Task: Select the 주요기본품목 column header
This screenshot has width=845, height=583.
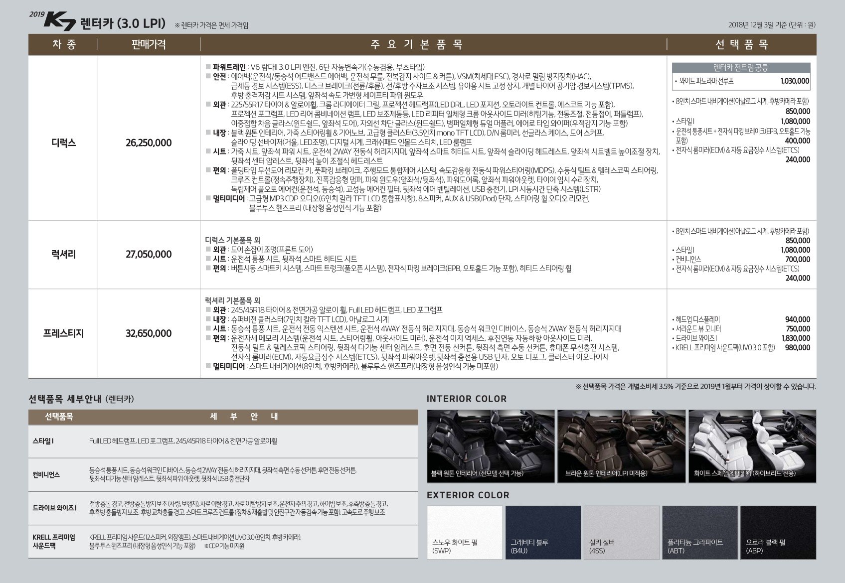Action: pyautogui.click(x=417, y=44)
